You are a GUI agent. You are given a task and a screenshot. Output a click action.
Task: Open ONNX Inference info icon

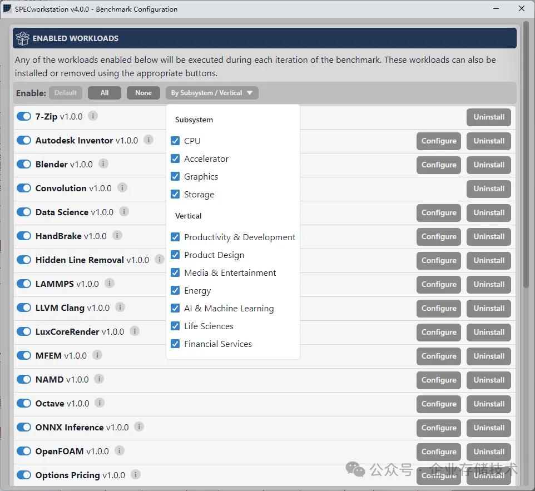point(139,427)
